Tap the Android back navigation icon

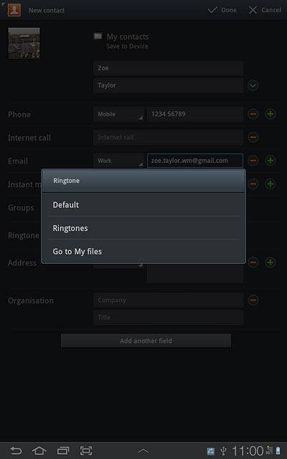coord(16,450)
